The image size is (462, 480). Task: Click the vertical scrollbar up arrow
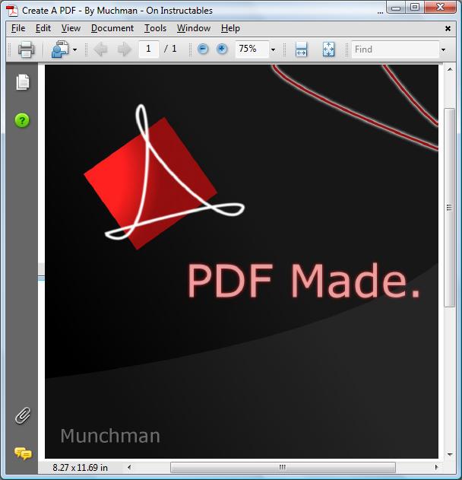point(450,69)
